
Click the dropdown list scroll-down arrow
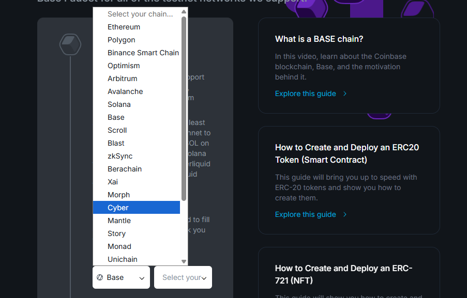tap(184, 262)
